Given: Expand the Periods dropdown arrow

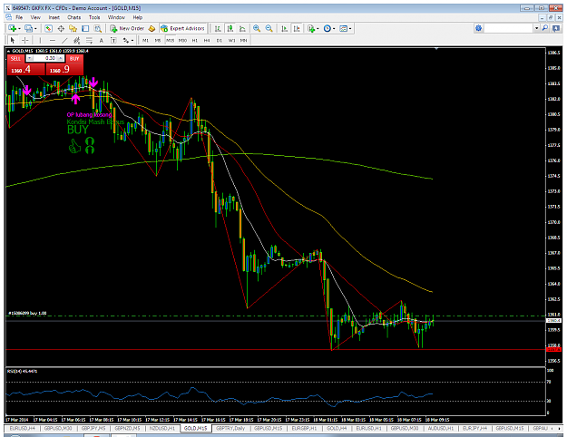Looking at the screenshot, I should click(334, 28).
